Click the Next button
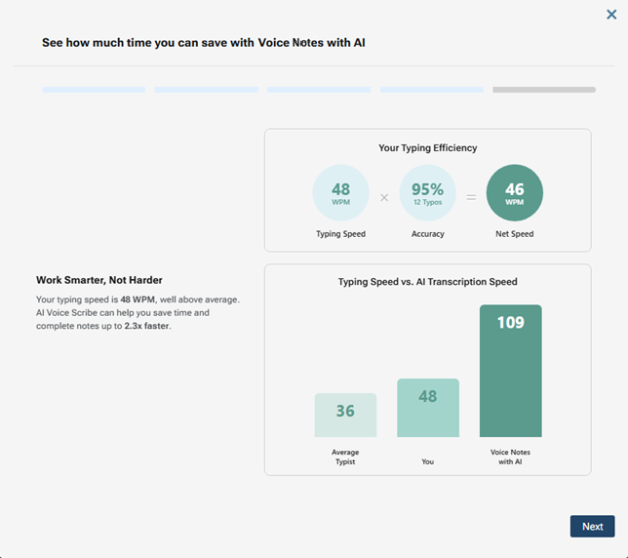Viewport: 628px width, 558px height. (x=592, y=526)
